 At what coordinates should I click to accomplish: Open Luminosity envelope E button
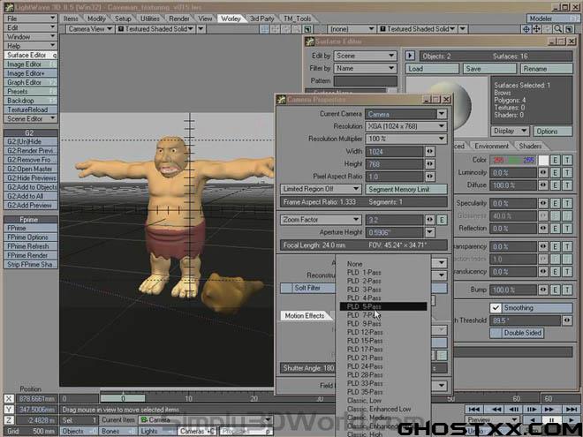tap(555, 173)
